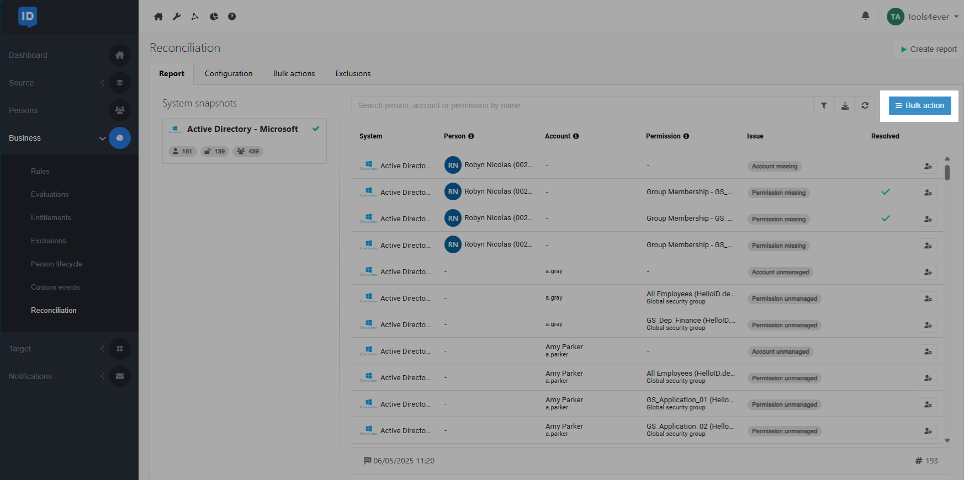964x480 pixels.
Task: Click the Bulk action button
Action: pos(920,105)
